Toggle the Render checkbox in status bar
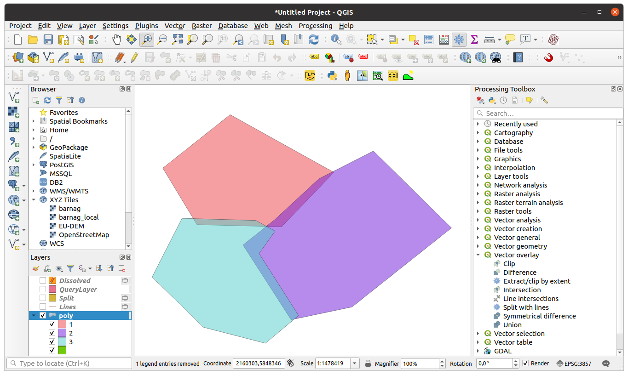The height and width of the screenshot is (375, 628). click(x=525, y=363)
